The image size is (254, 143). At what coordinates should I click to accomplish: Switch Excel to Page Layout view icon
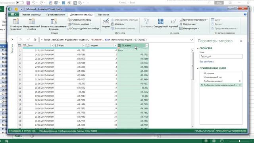tap(214, 141)
